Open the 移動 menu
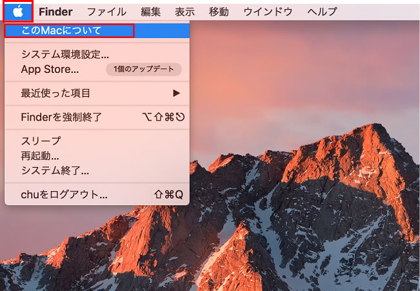Screen dimensions: 420x291 219,12
